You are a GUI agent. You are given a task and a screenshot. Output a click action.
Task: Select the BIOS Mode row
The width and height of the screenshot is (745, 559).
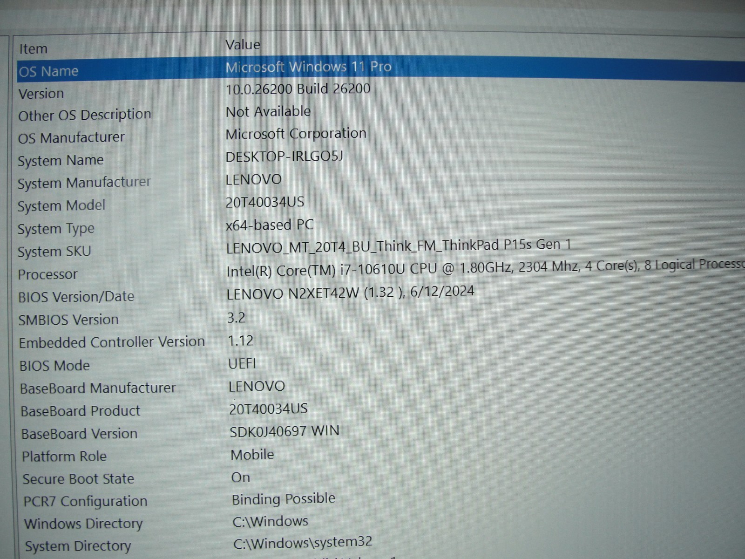click(x=54, y=366)
